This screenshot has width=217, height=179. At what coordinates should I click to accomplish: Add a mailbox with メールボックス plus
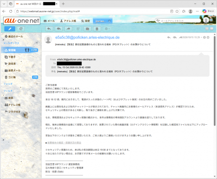(37, 43)
